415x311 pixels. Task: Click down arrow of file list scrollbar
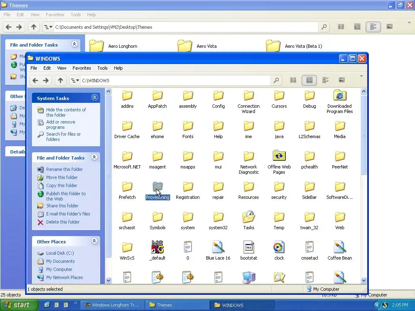pyautogui.click(x=364, y=280)
